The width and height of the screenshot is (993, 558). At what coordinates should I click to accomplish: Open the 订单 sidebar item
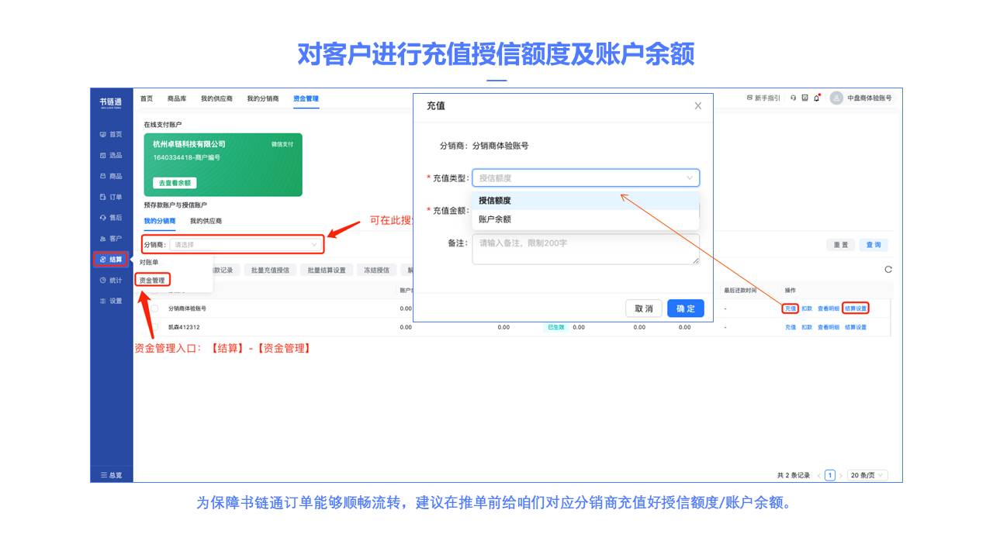(111, 197)
